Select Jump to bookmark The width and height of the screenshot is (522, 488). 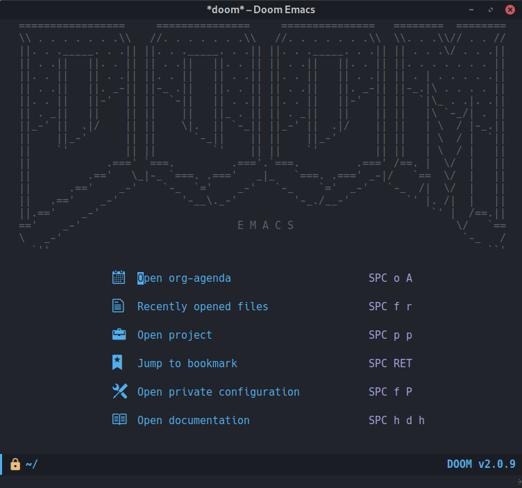pyautogui.click(x=187, y=363)
